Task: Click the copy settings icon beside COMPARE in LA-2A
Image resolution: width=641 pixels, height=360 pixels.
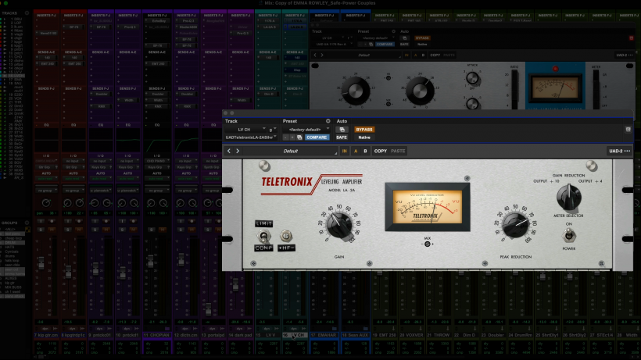Action: (299, 137)
